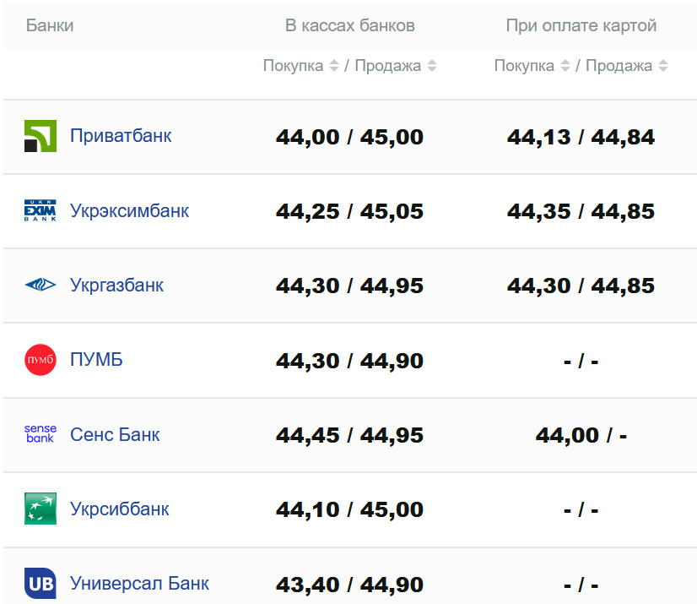Open the ПУМБ bank link
This screenshot has width=697, height=604.
tap(96, 360)
